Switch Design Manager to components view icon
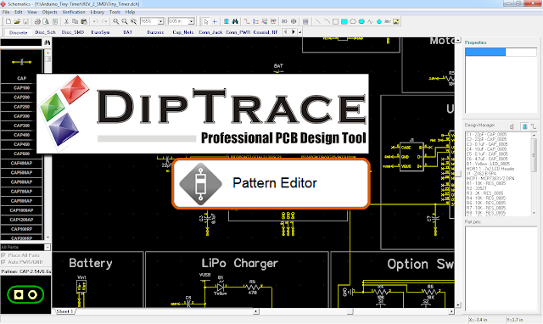The height and width of the screenshot is (324, 543). click(x=524, y=126)
